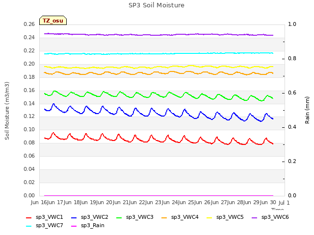Image resolution: width=314 pixels, height=235 pixels.
Task: Click the 0.18 left axis value
Action: point(29,77)
